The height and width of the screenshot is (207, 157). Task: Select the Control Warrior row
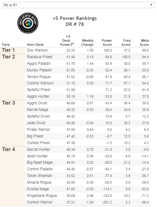click(87, 202)
